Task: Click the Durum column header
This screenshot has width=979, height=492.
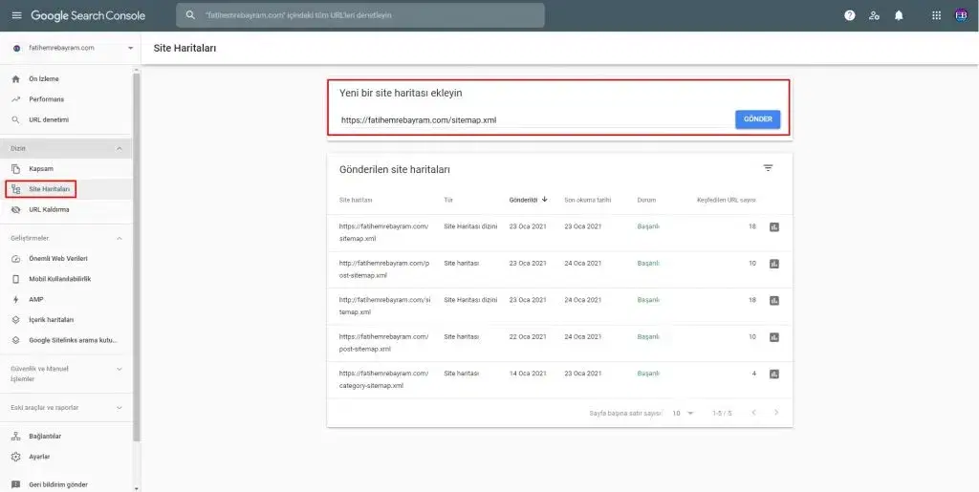Action: pos(646,200)
